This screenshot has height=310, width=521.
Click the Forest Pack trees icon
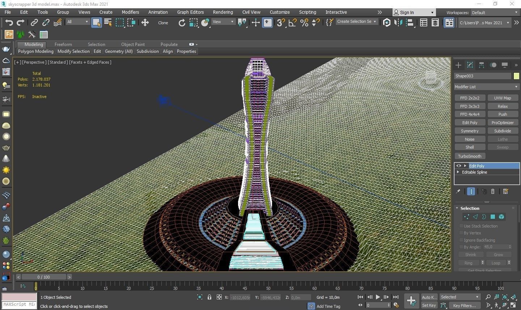pos(21,35)
